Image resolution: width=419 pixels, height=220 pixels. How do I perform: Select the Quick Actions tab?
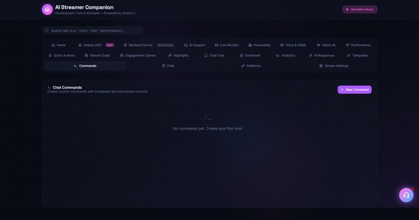pyautogui.click(x=62, y=56)
